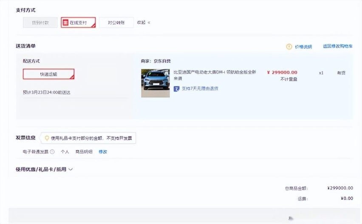Image resolution: width=362 pixels, height=224 pixels.
Task: Open the BYD car product thumbnail
Action: point(156,83)
